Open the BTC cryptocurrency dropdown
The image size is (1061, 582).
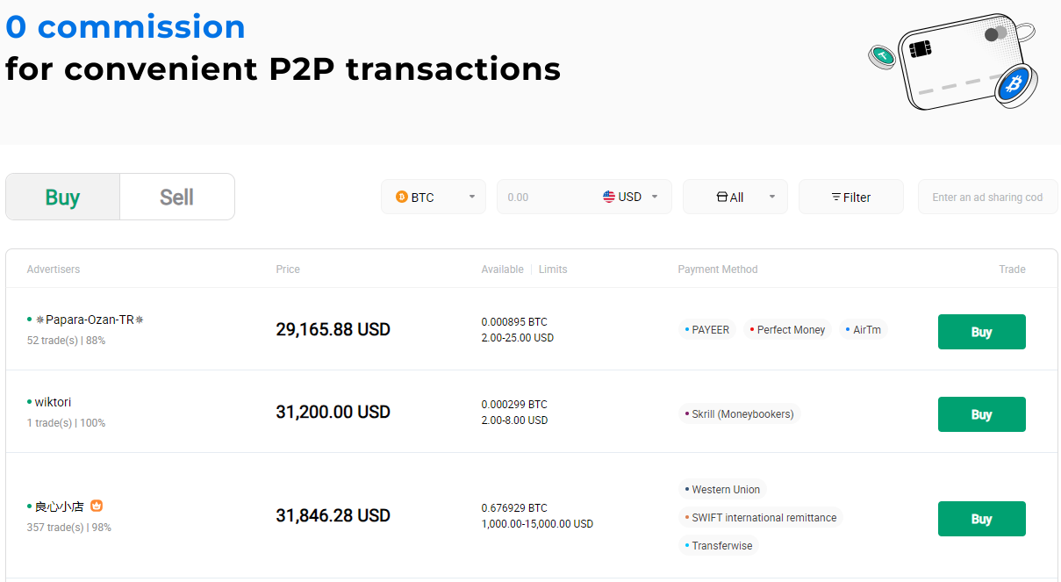434,197
